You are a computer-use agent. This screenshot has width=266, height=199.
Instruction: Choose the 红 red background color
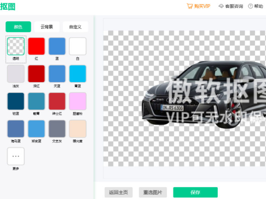click(x=36, y=46)
